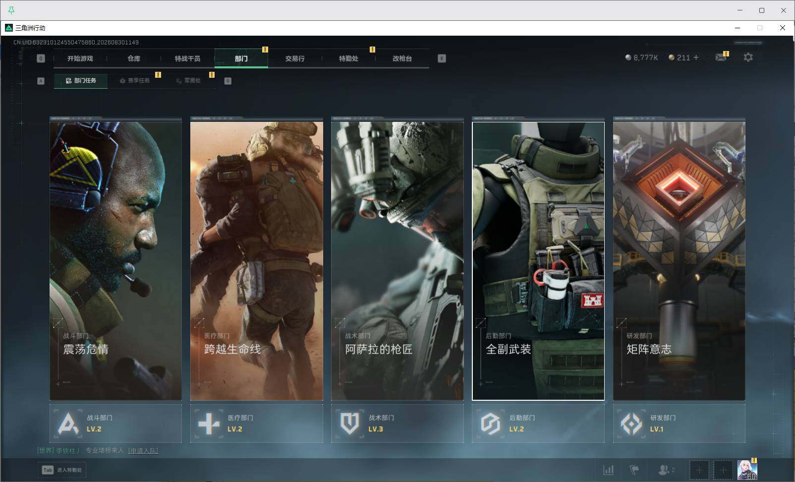795x482 pixels.
Task: Open the statistics bar chart icon
Action: point(608,470)
